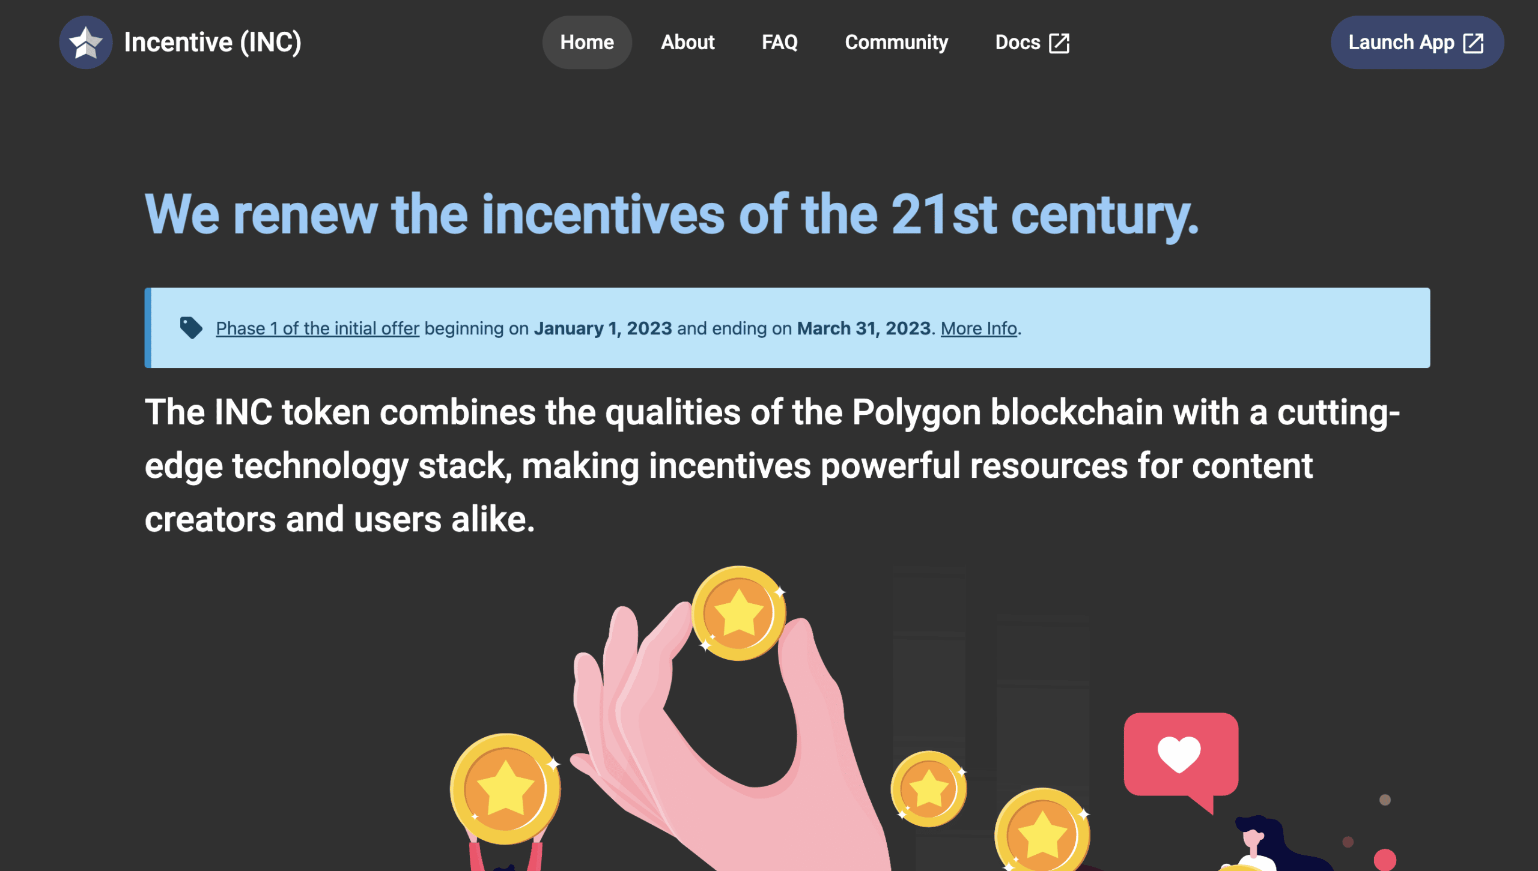Click the star coin at the bottom right
This screenshot has width=1538, height=871.
pyautogui.click(x=1042, y=831)
